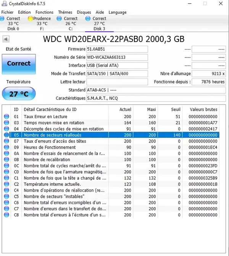The image size is (229, 256).
Task: Click the Seuil column header
Action: 170,109
